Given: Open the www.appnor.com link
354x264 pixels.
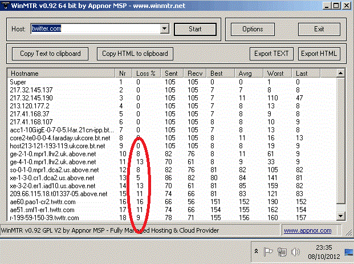Looking at the screenshot, I should (x=307, y=230).
